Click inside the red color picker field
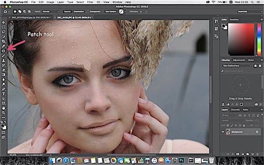Image resolution: width=264 pixels, height=165 pixels. coord(241,39)
